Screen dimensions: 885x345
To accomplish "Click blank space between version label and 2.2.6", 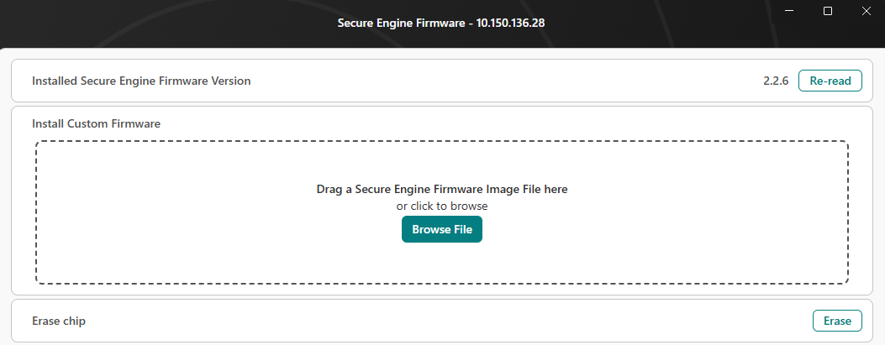I will [x=504, y=81].
